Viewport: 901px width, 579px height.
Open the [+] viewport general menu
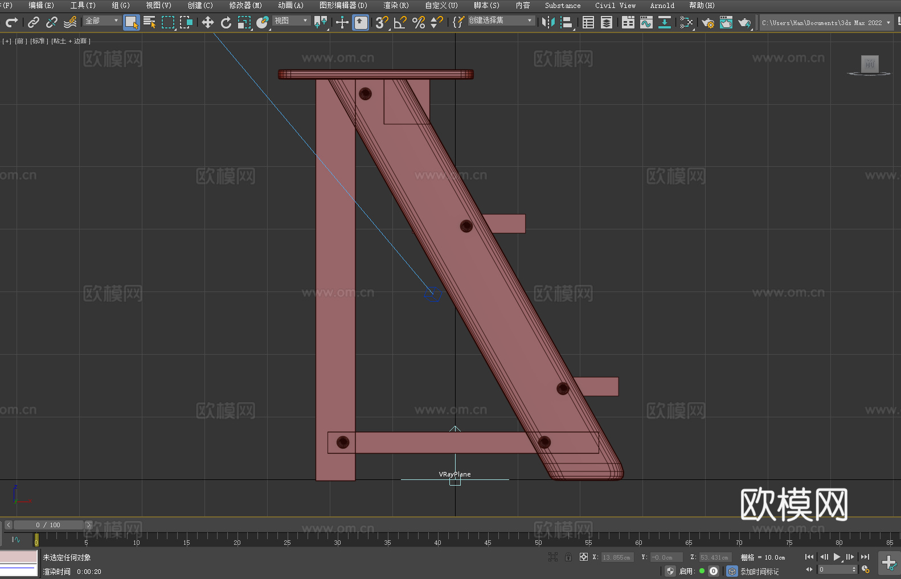[7, 41]
